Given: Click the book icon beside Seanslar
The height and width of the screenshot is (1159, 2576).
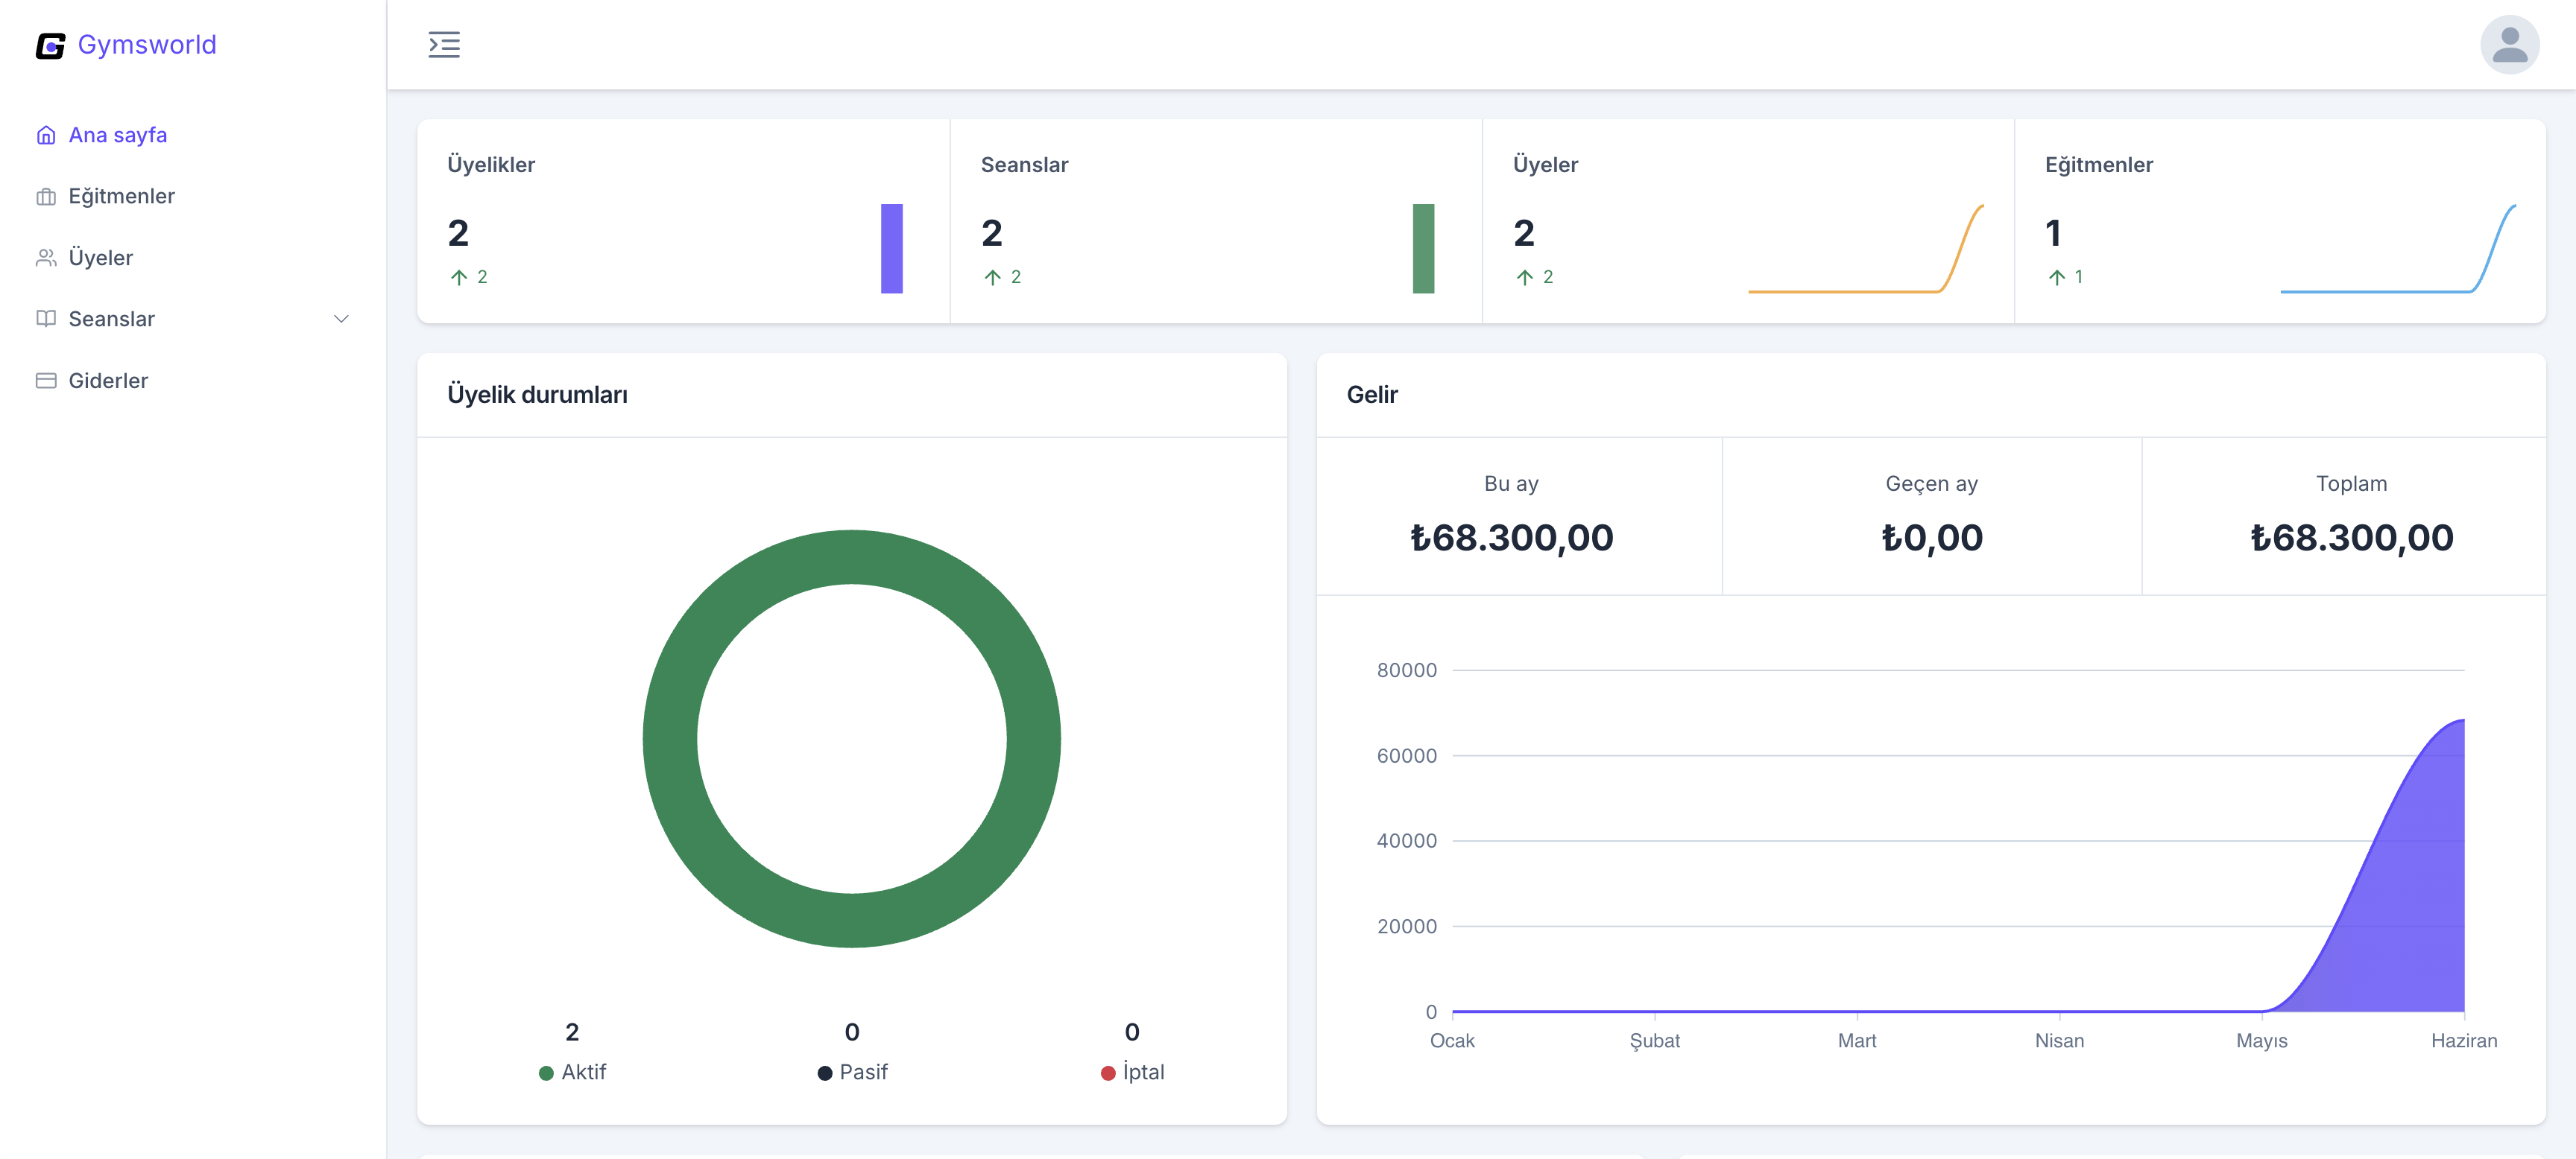Looking at the screenshot, I should [x=46, y=319].
